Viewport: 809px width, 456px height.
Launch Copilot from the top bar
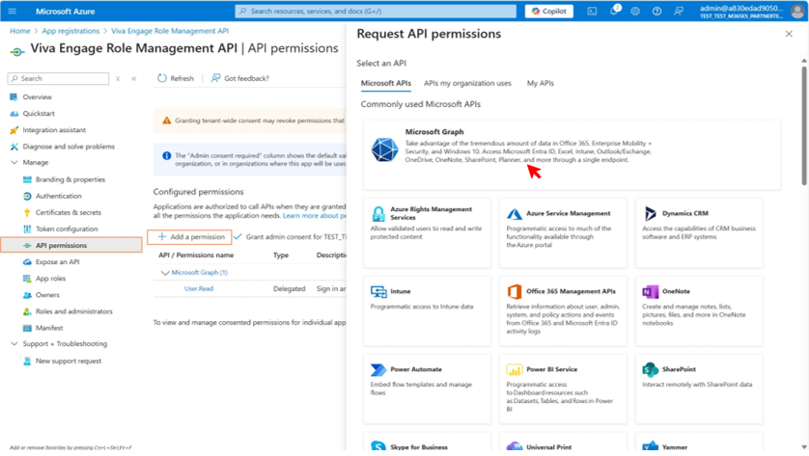point(549,11)
